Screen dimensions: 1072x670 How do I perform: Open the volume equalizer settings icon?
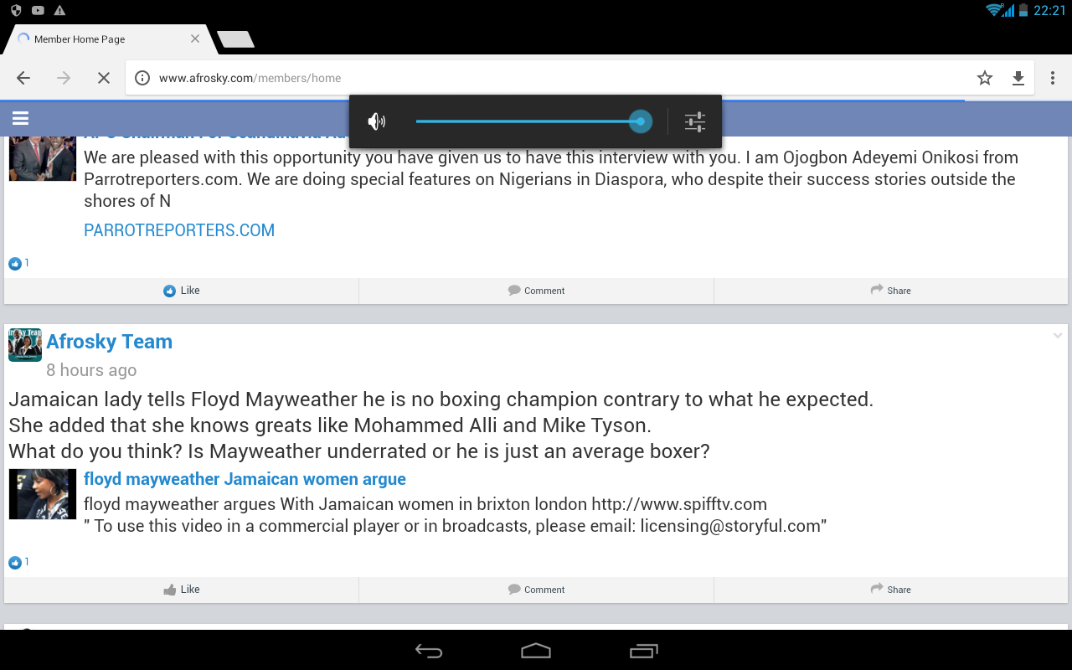click(695, 122)
